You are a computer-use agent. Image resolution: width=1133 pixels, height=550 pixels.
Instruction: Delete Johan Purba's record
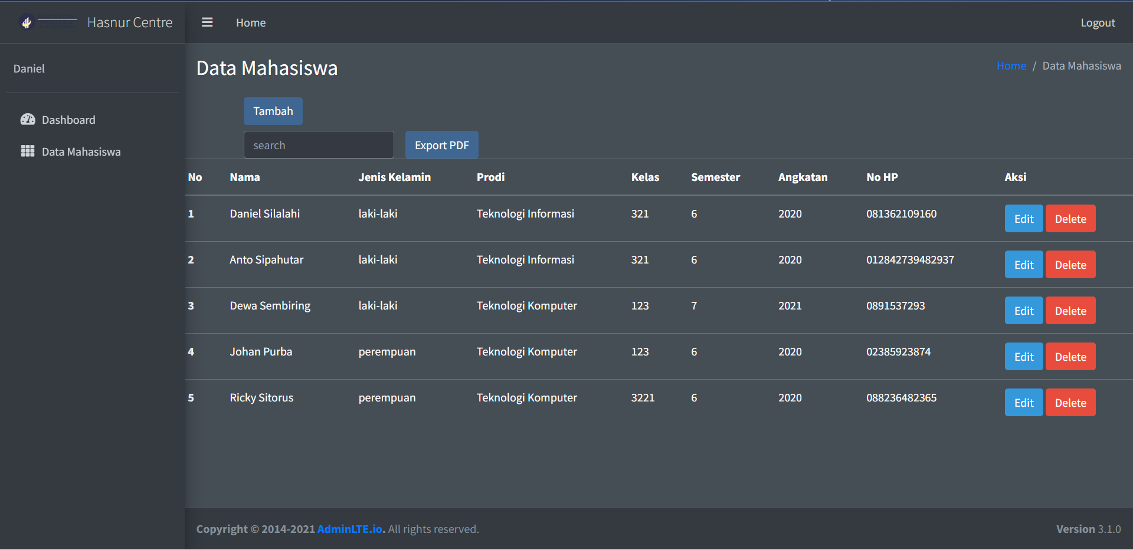pos(1070,356)
